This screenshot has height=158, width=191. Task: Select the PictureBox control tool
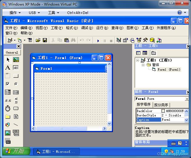tap(16, 60)
